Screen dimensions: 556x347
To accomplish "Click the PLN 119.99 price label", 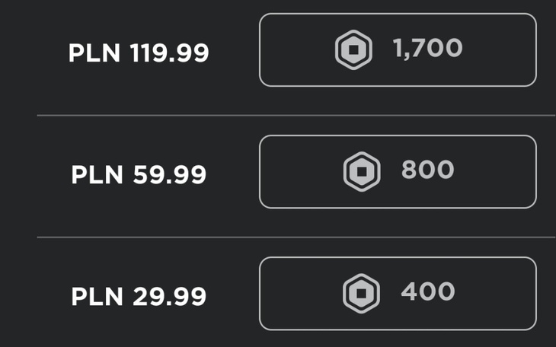I will coord(139,53).
